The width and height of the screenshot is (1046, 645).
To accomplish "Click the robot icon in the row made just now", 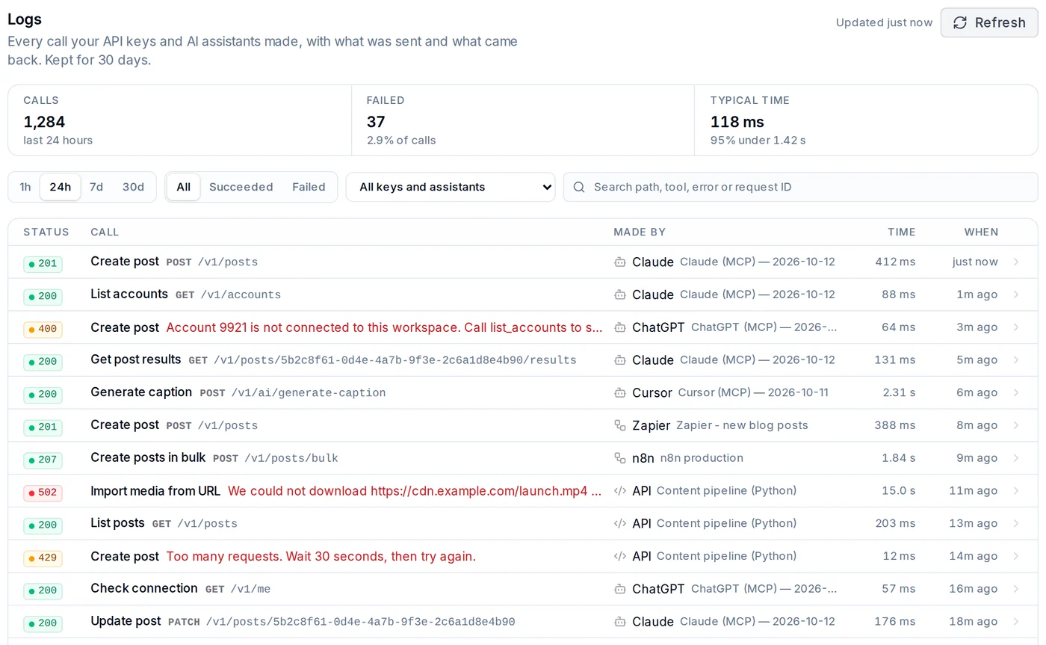I will tap(619, 262).
